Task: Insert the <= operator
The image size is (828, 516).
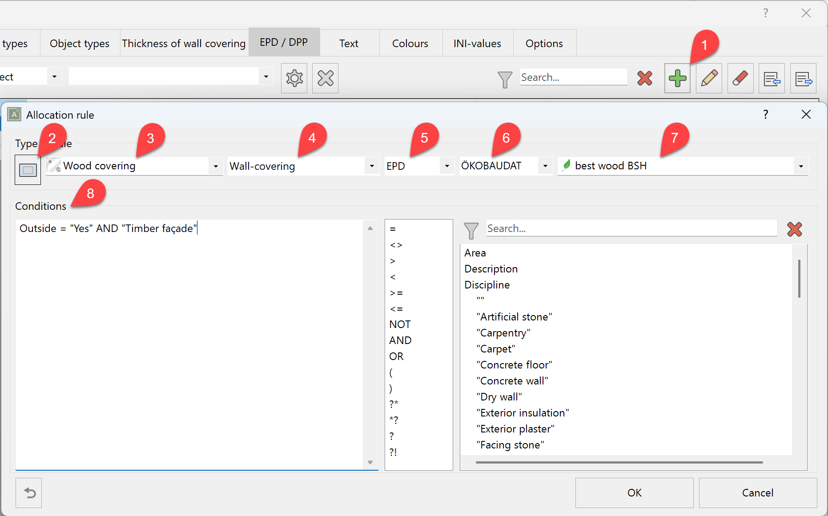Action: click(x=396, y=309)
